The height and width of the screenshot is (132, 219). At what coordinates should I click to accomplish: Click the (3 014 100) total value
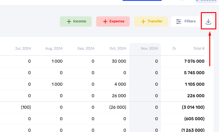193,107
